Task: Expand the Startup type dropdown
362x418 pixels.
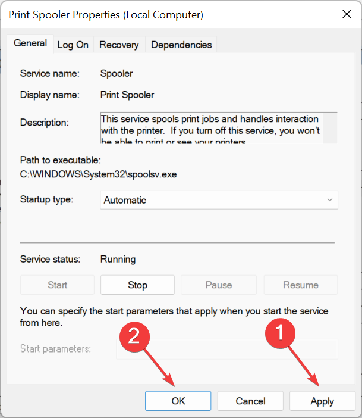Action: click(219, 200)
